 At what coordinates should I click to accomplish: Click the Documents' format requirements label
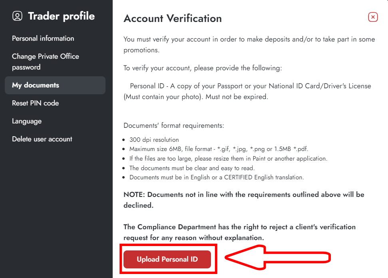click(174, 126)
